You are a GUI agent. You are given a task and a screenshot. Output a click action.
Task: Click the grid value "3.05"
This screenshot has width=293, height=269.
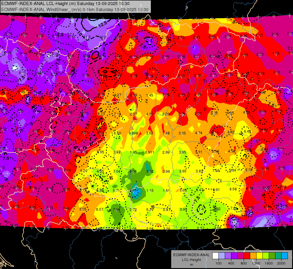[182, 133]
